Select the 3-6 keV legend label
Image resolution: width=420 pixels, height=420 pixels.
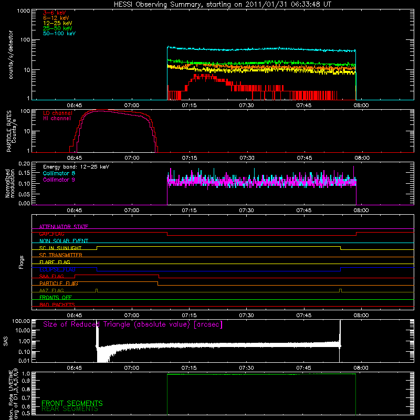tap(54, 13)
